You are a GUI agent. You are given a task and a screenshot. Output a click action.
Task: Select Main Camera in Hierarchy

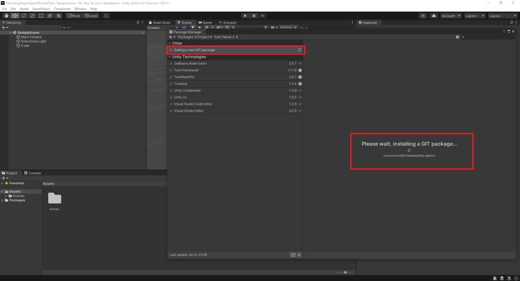[31, 37]
